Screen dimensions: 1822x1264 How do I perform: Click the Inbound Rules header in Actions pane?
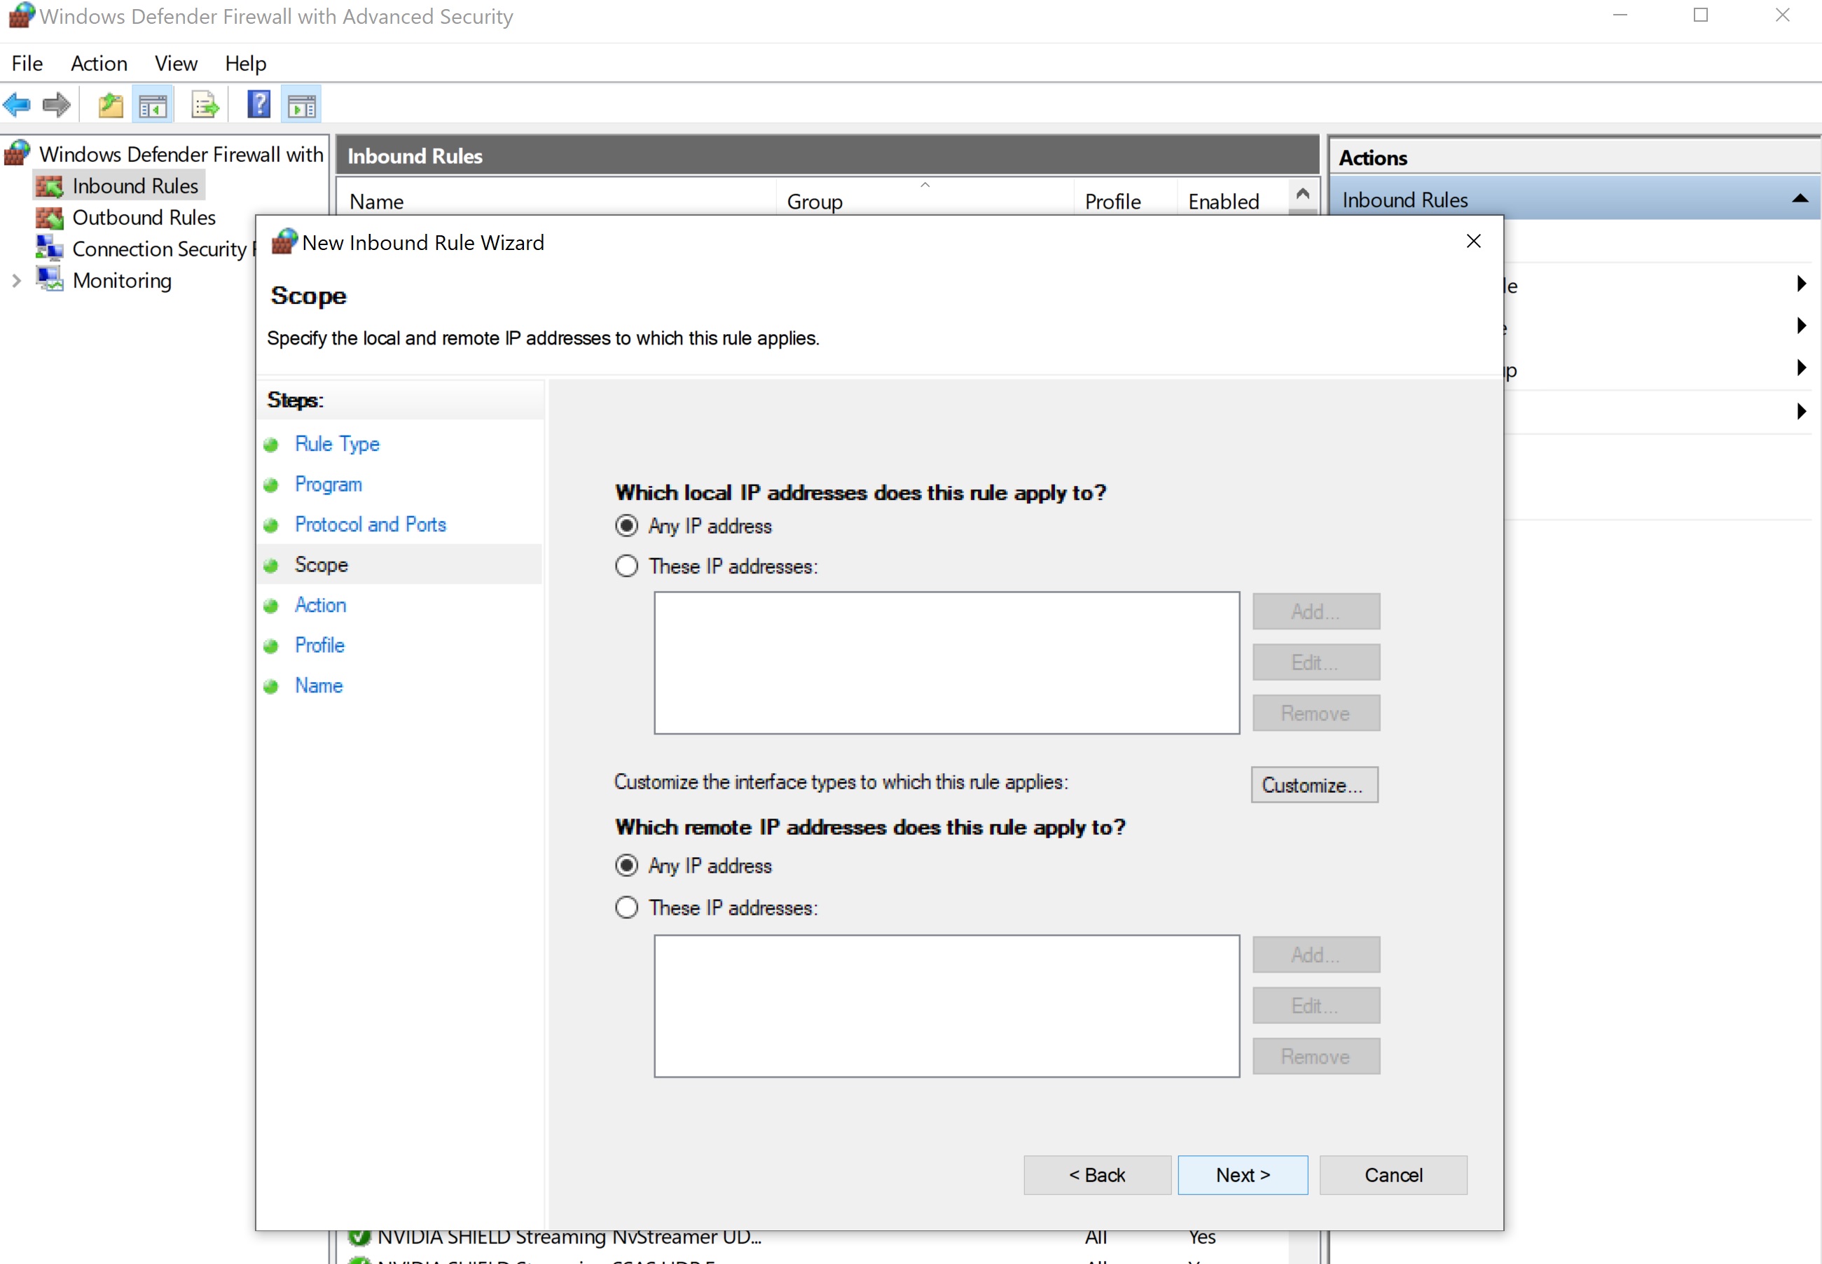pos(1573,199)
